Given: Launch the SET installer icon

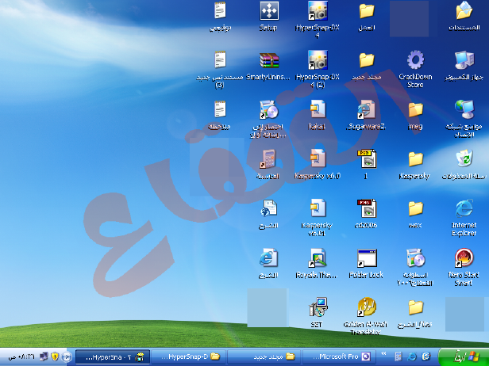Looking at the screenshot, I should (x=318, y=308).
